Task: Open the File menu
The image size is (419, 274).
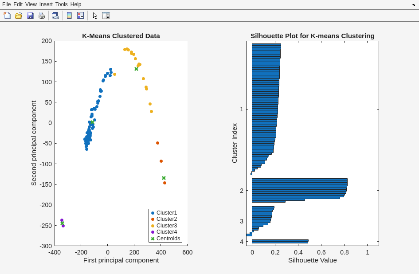Action: (6, 4)
